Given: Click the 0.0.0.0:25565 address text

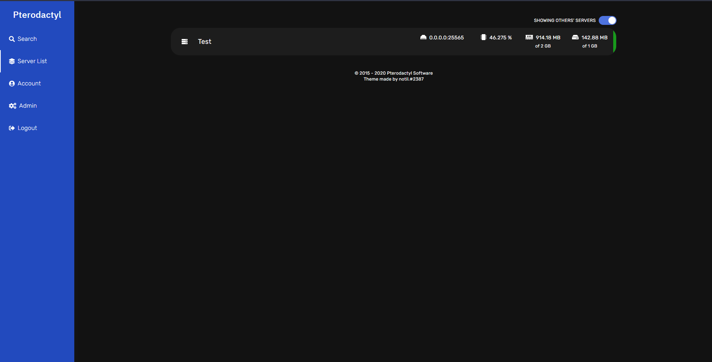Looking at the screenshot, I should coord(446,37).
